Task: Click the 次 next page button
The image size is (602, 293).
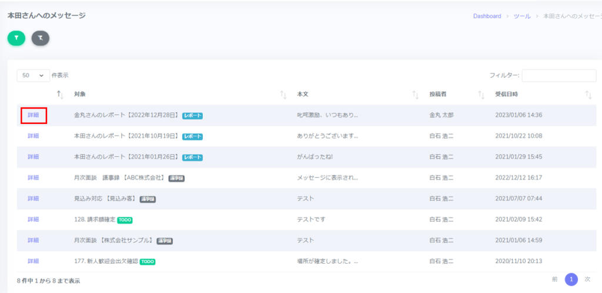Action: click(587, 279)
